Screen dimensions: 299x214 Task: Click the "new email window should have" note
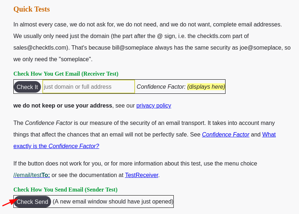pos(113,202)
